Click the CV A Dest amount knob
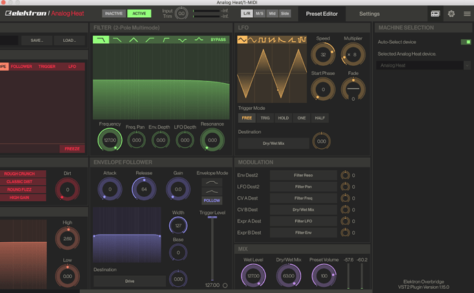Viewport: 474px width, 293px height. point(345,198)
